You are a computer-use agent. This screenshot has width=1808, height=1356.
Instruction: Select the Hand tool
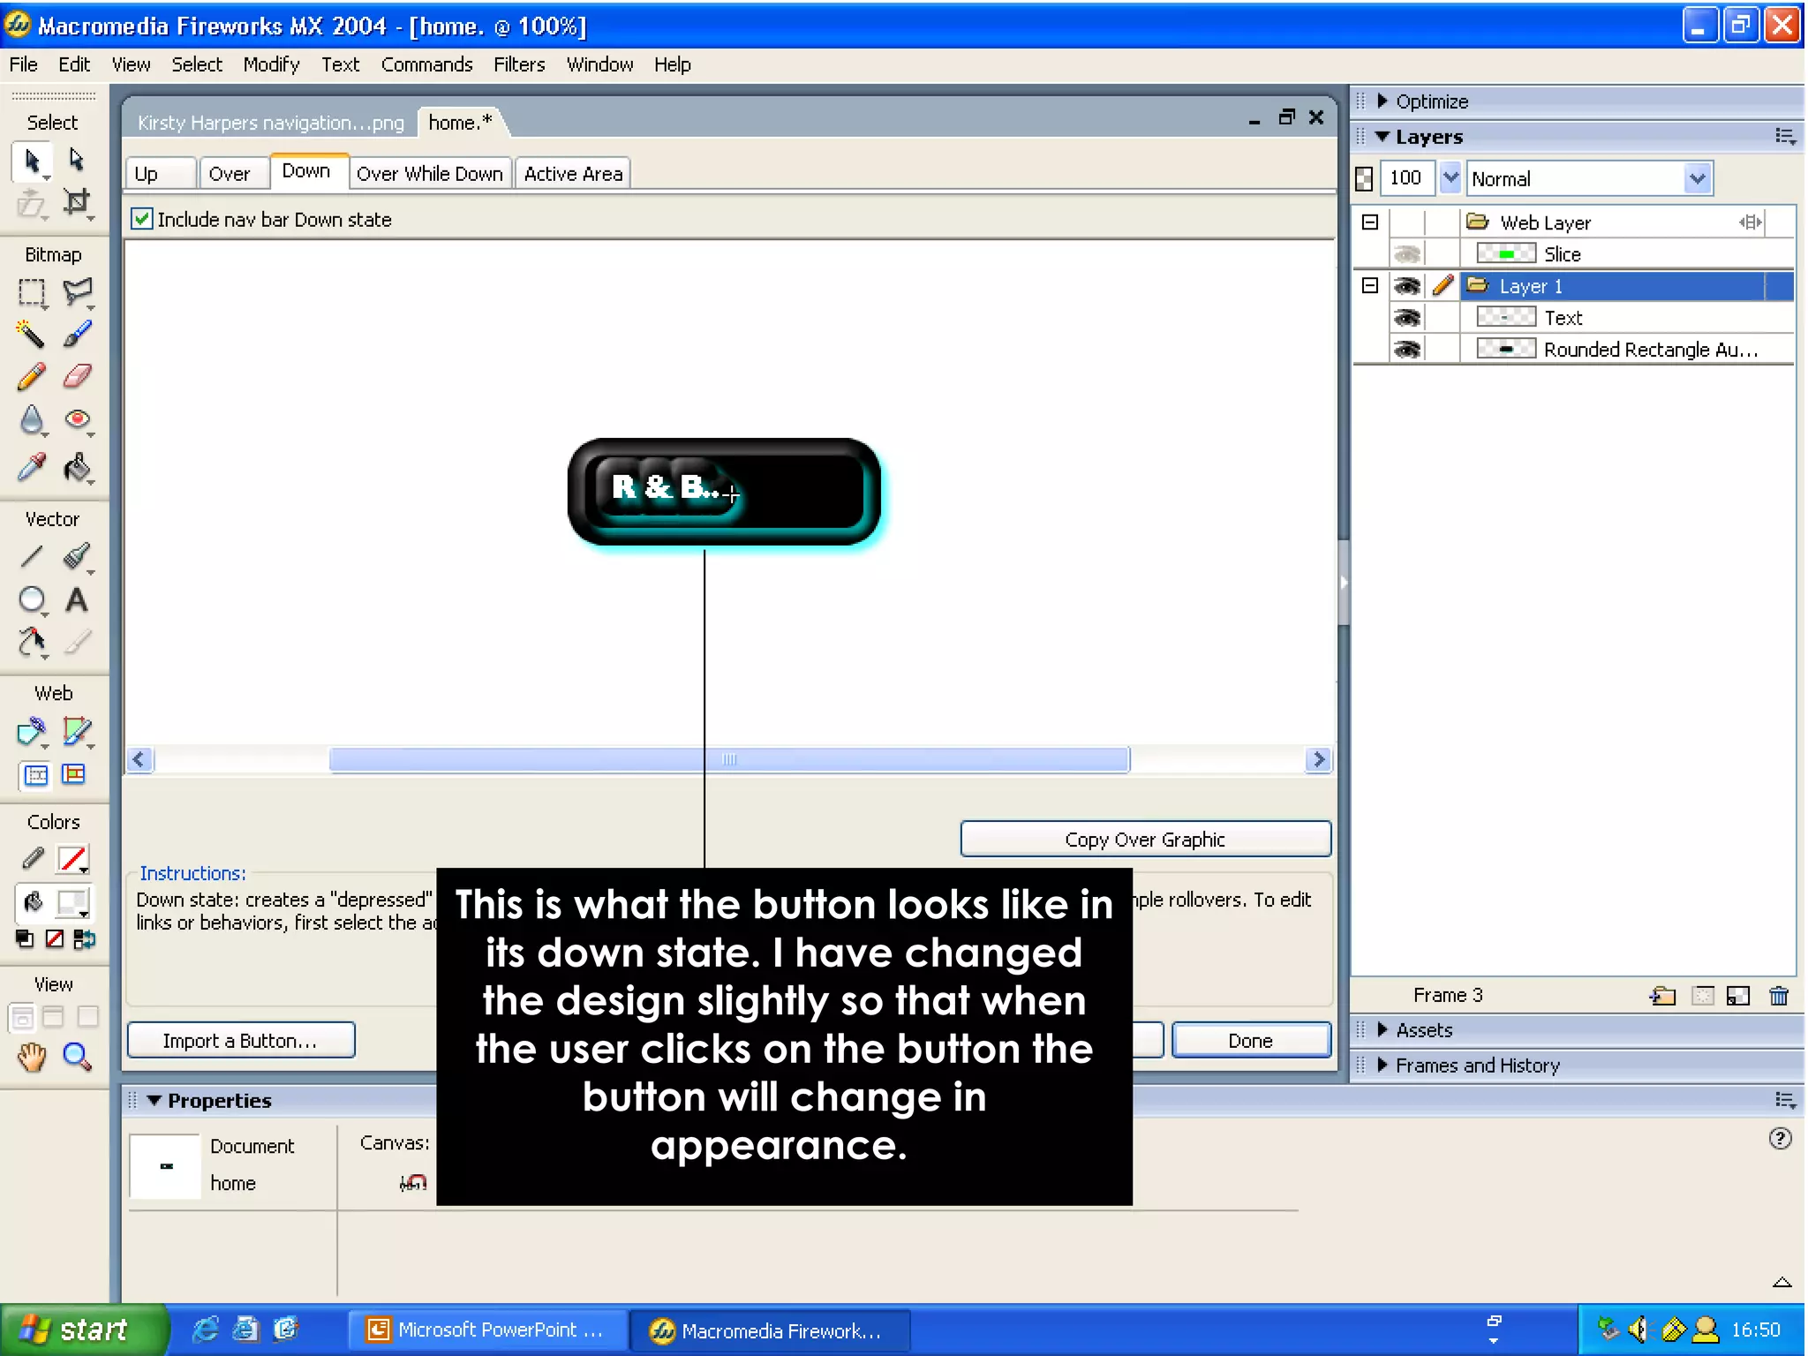coord(32,1056)
